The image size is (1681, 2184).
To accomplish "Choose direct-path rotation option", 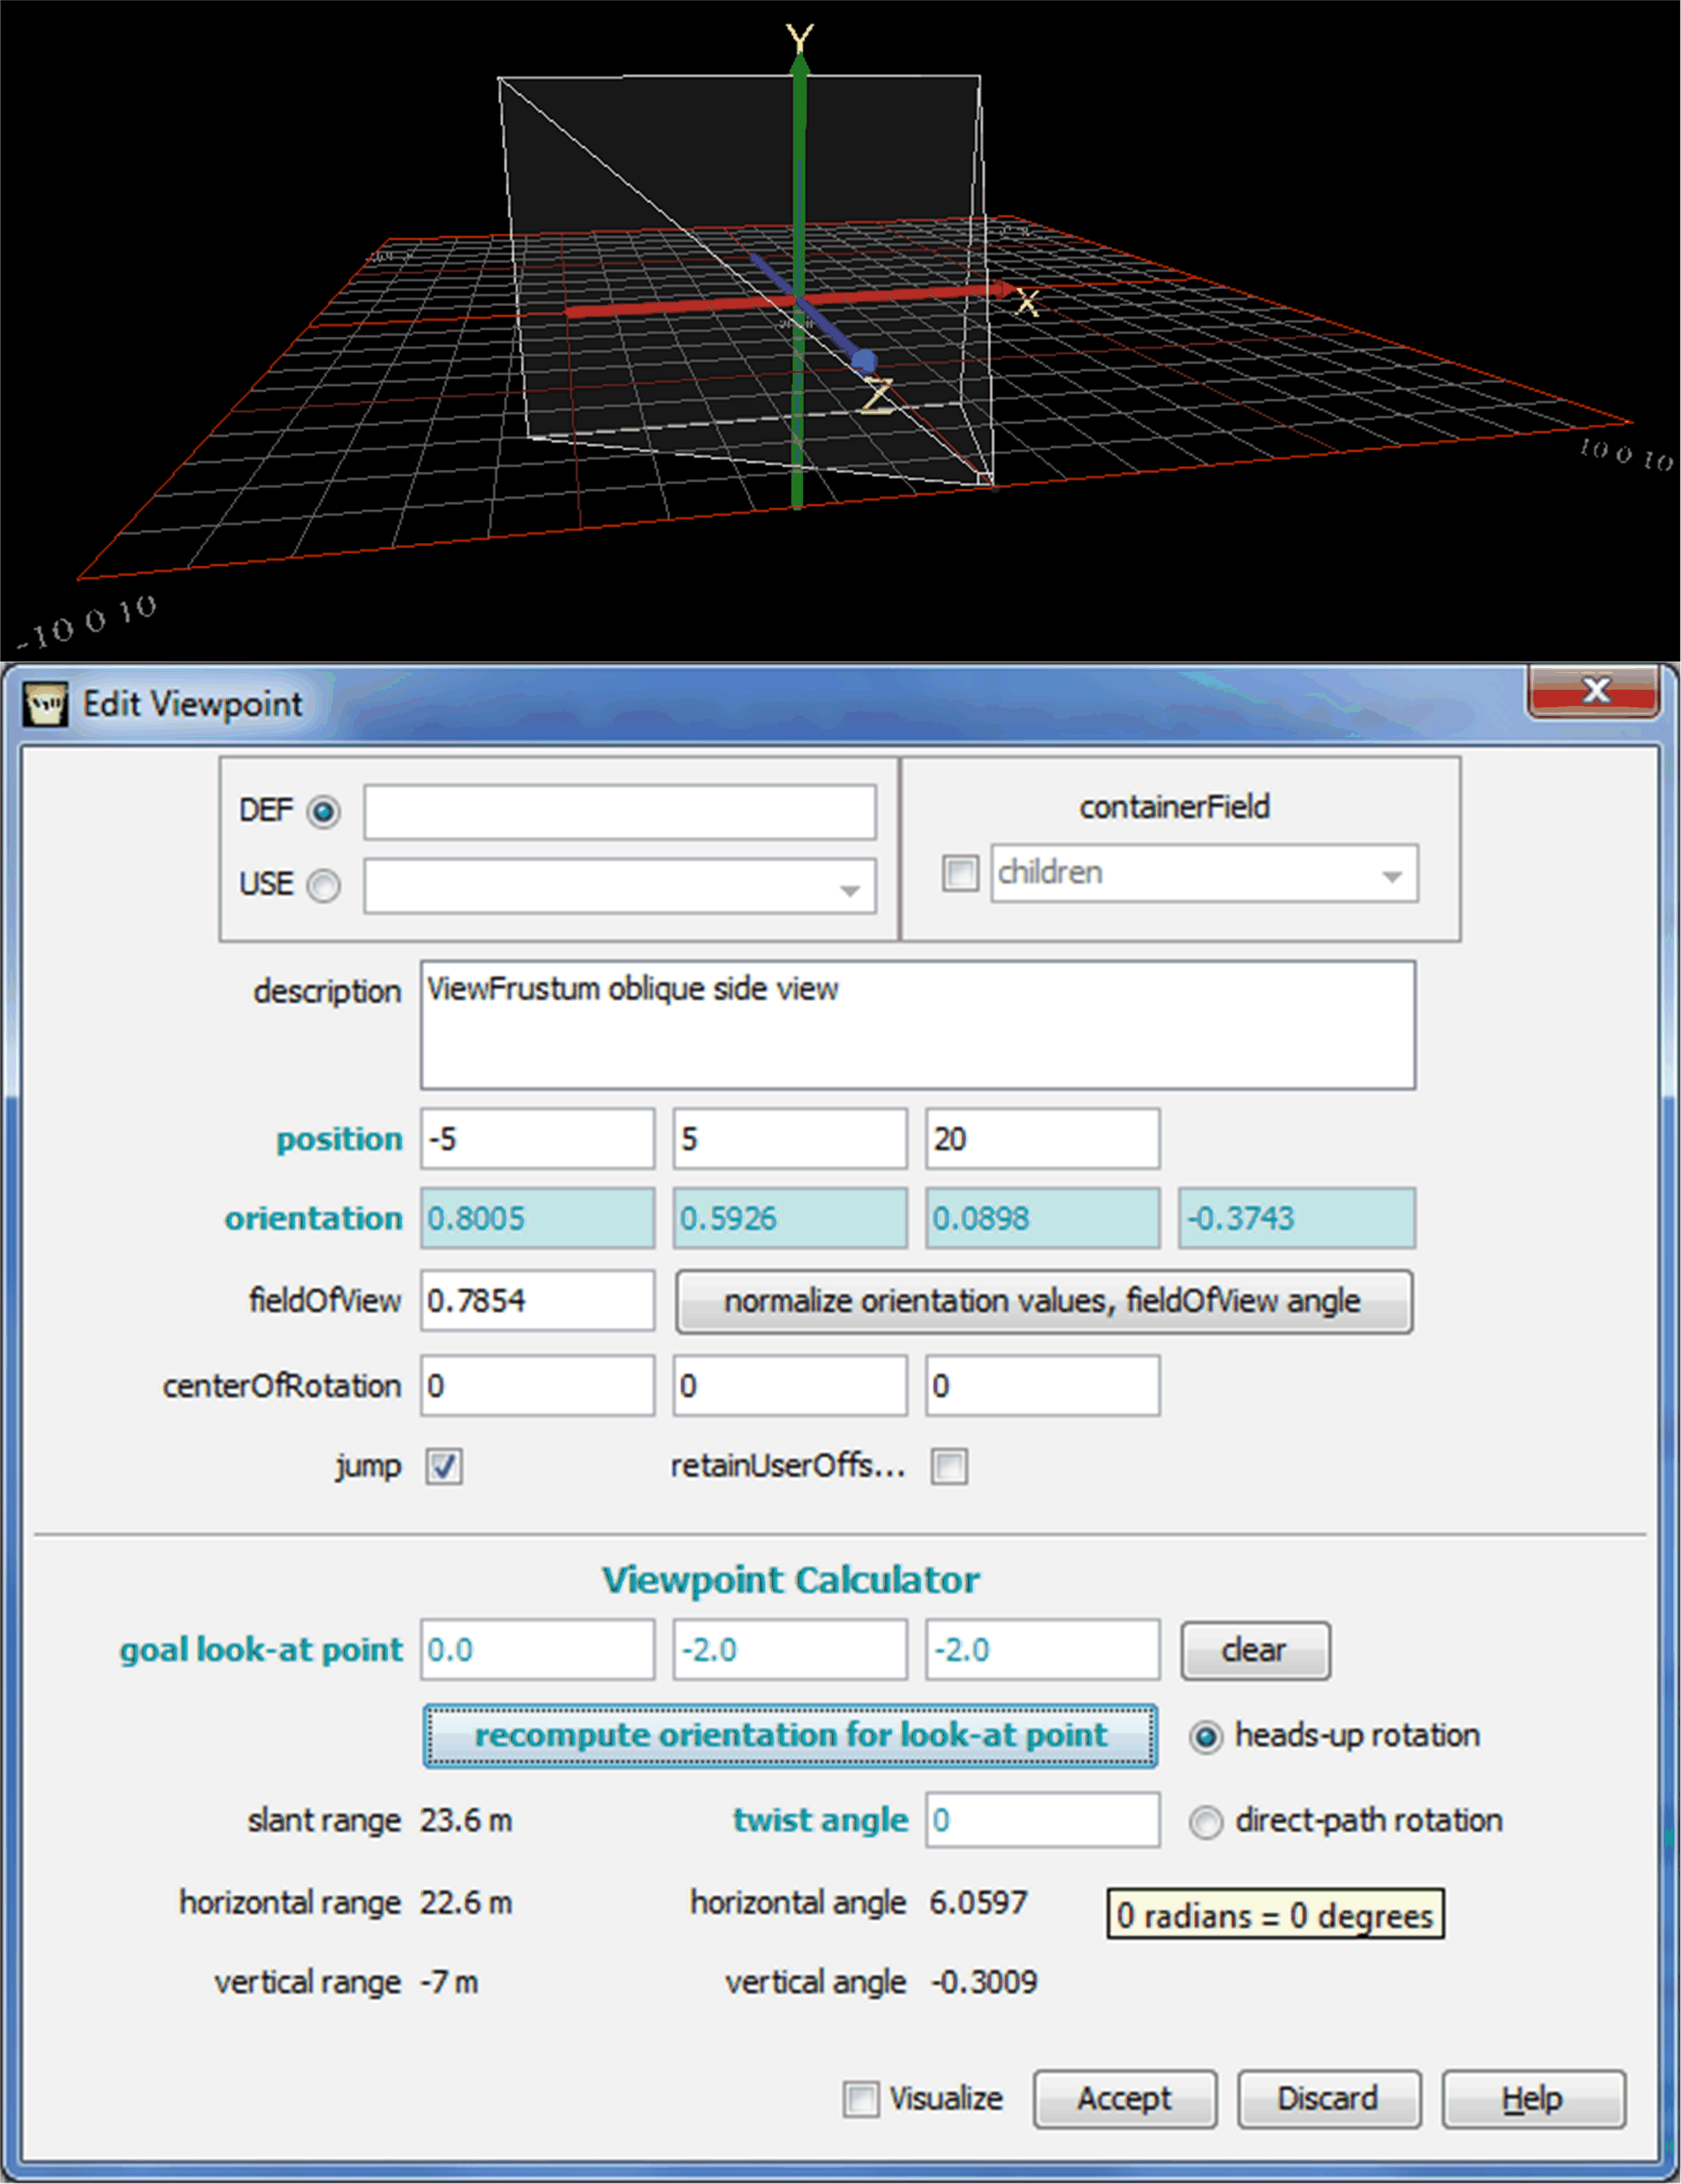I will tap(1206, 1822).
